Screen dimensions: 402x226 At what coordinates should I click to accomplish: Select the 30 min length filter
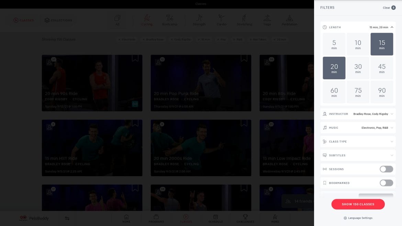[358, 68]
